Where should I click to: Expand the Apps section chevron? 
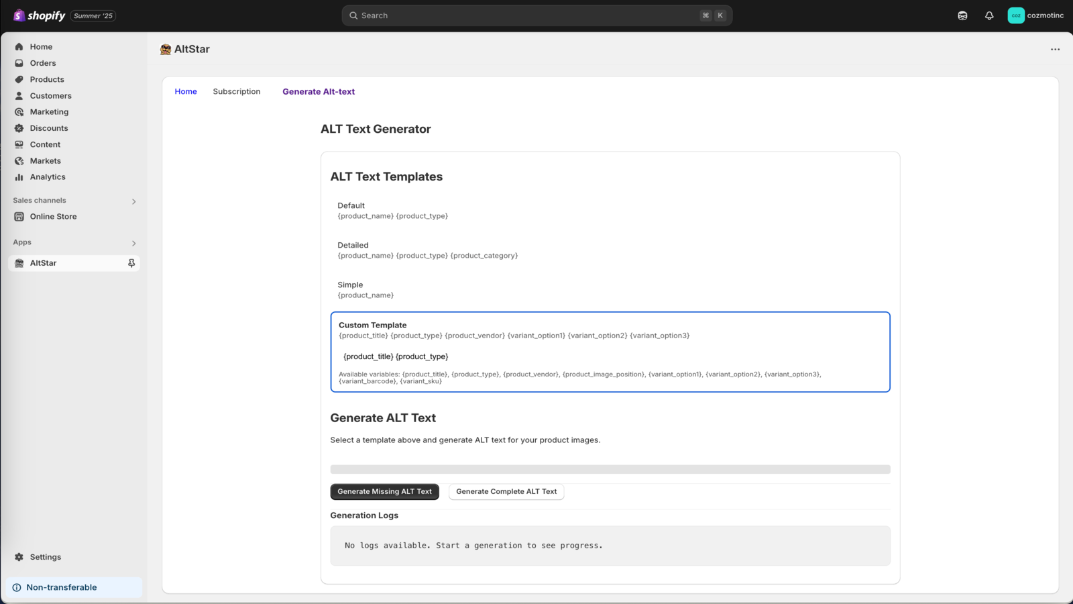pyautogui.click(x=133, y=243)
